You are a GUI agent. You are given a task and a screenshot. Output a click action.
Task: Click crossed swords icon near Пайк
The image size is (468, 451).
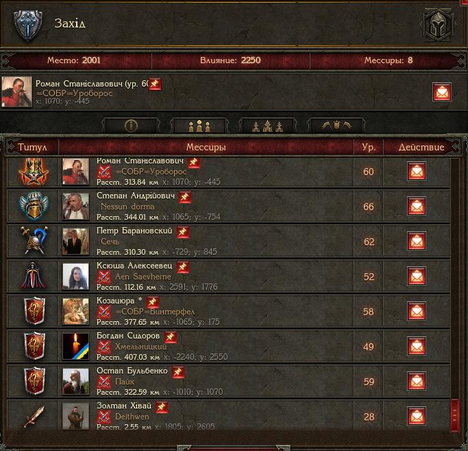(x=104, y=382)
